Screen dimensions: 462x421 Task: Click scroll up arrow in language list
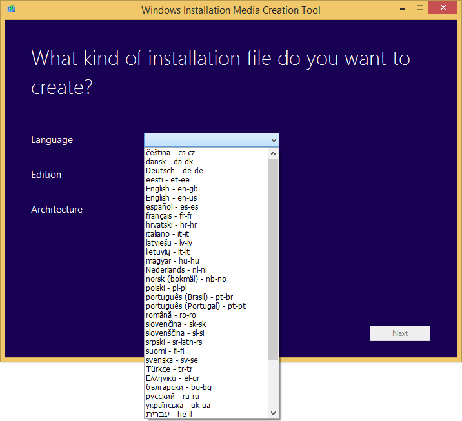[274, 153]
